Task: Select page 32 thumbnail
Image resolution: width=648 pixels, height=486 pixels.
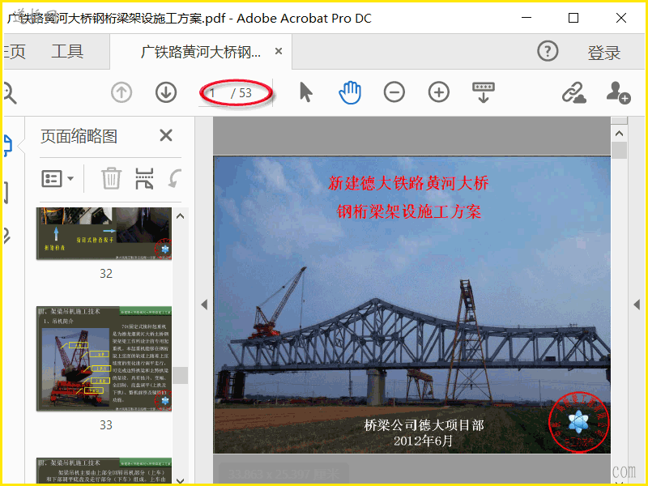Action: [x=104, y=233]
